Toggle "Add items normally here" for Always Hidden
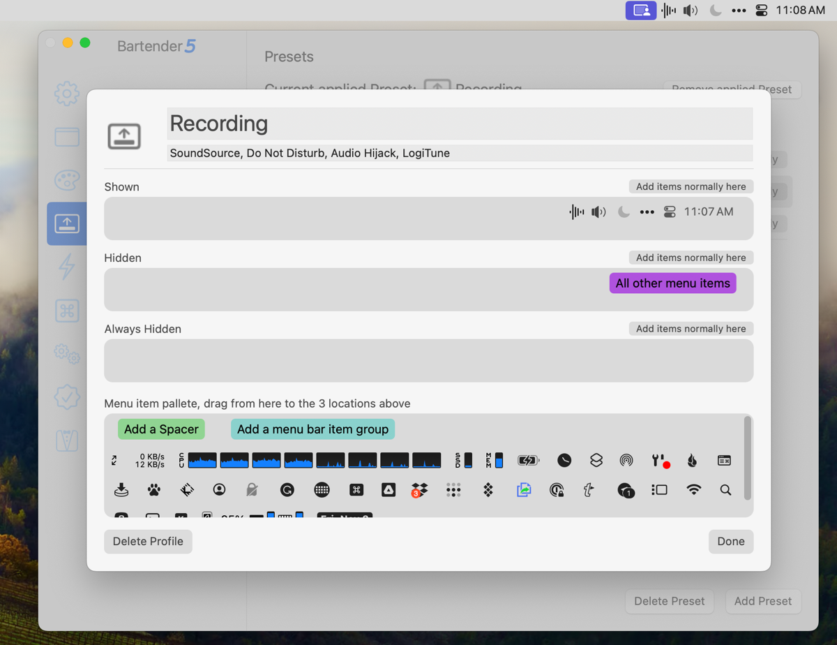Image resolution: width=837 pixels, height=645 pixels. click(x=691, y=329)
